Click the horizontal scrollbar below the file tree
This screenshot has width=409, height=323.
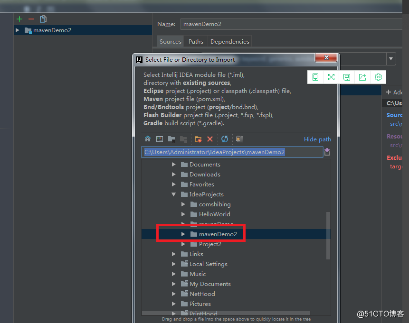point(226,313)
